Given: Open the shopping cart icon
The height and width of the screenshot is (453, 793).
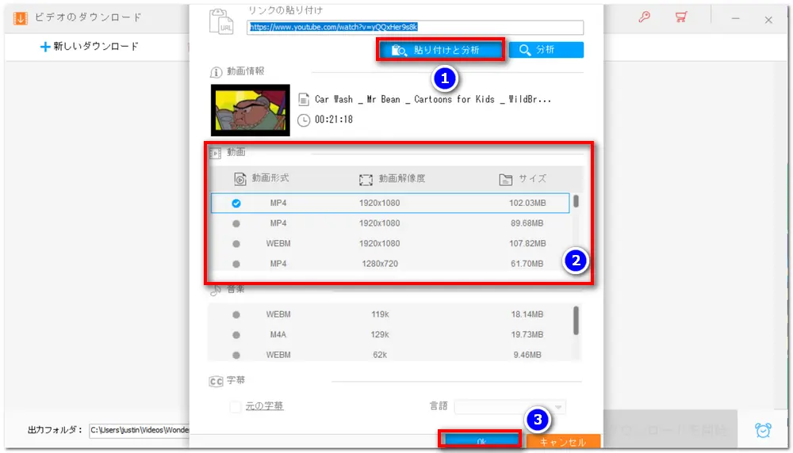Looking at the screenshot, I should coord(680,17).
